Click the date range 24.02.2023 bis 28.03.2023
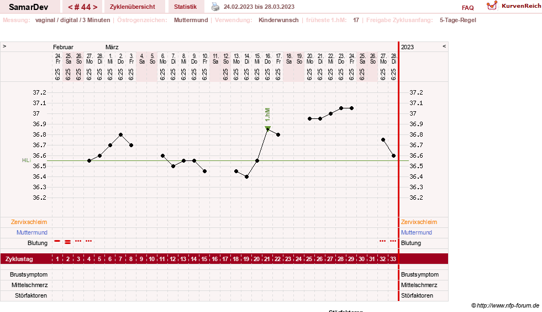Image resolution: width=542 pixels, height=312 pixels. [x=259, y=7]
